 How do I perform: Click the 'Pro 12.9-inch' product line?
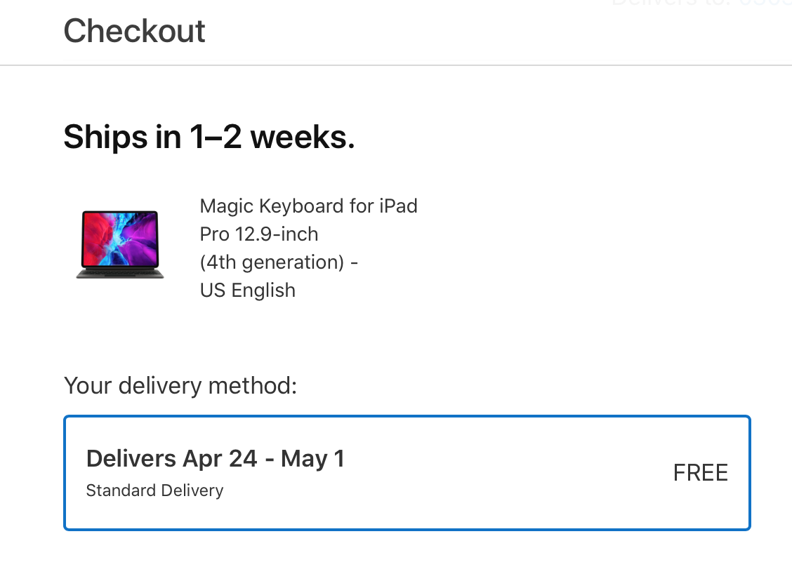[x=259, y=234]
